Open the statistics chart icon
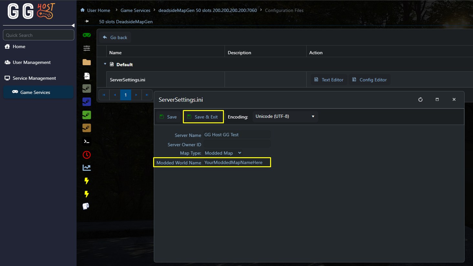 point(87,168)
